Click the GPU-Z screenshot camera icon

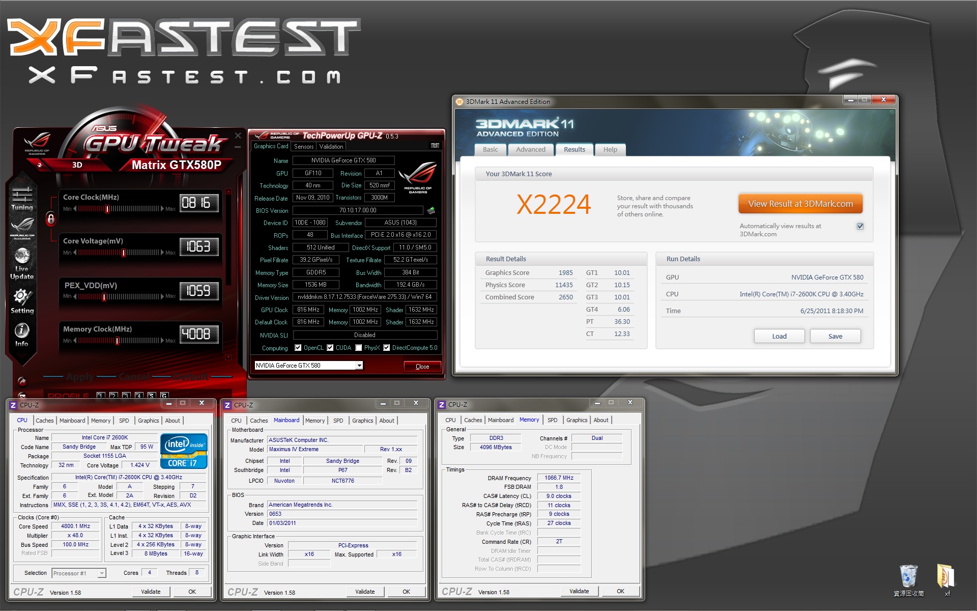click(x=435, y=146)
